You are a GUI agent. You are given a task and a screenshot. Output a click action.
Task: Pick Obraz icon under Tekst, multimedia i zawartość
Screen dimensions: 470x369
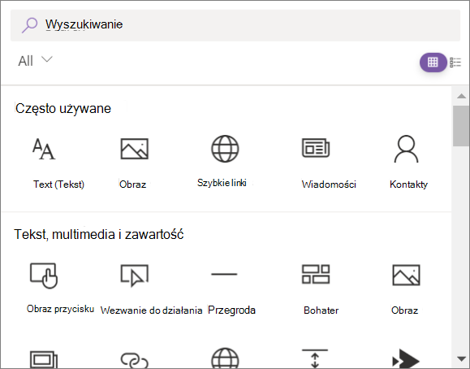pos(406,275)
